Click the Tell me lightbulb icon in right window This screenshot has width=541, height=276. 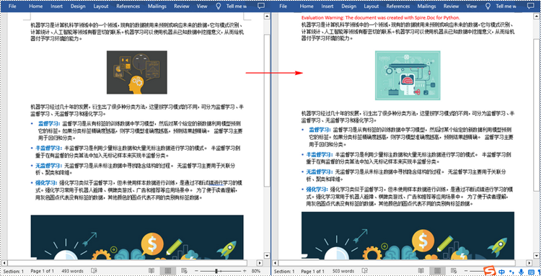pyautogui.click(x=488, y=6)
